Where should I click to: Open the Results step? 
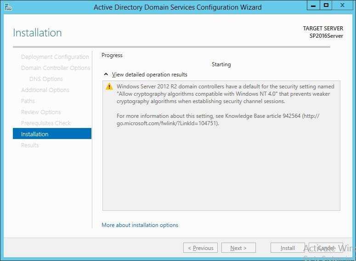(30, 145)
